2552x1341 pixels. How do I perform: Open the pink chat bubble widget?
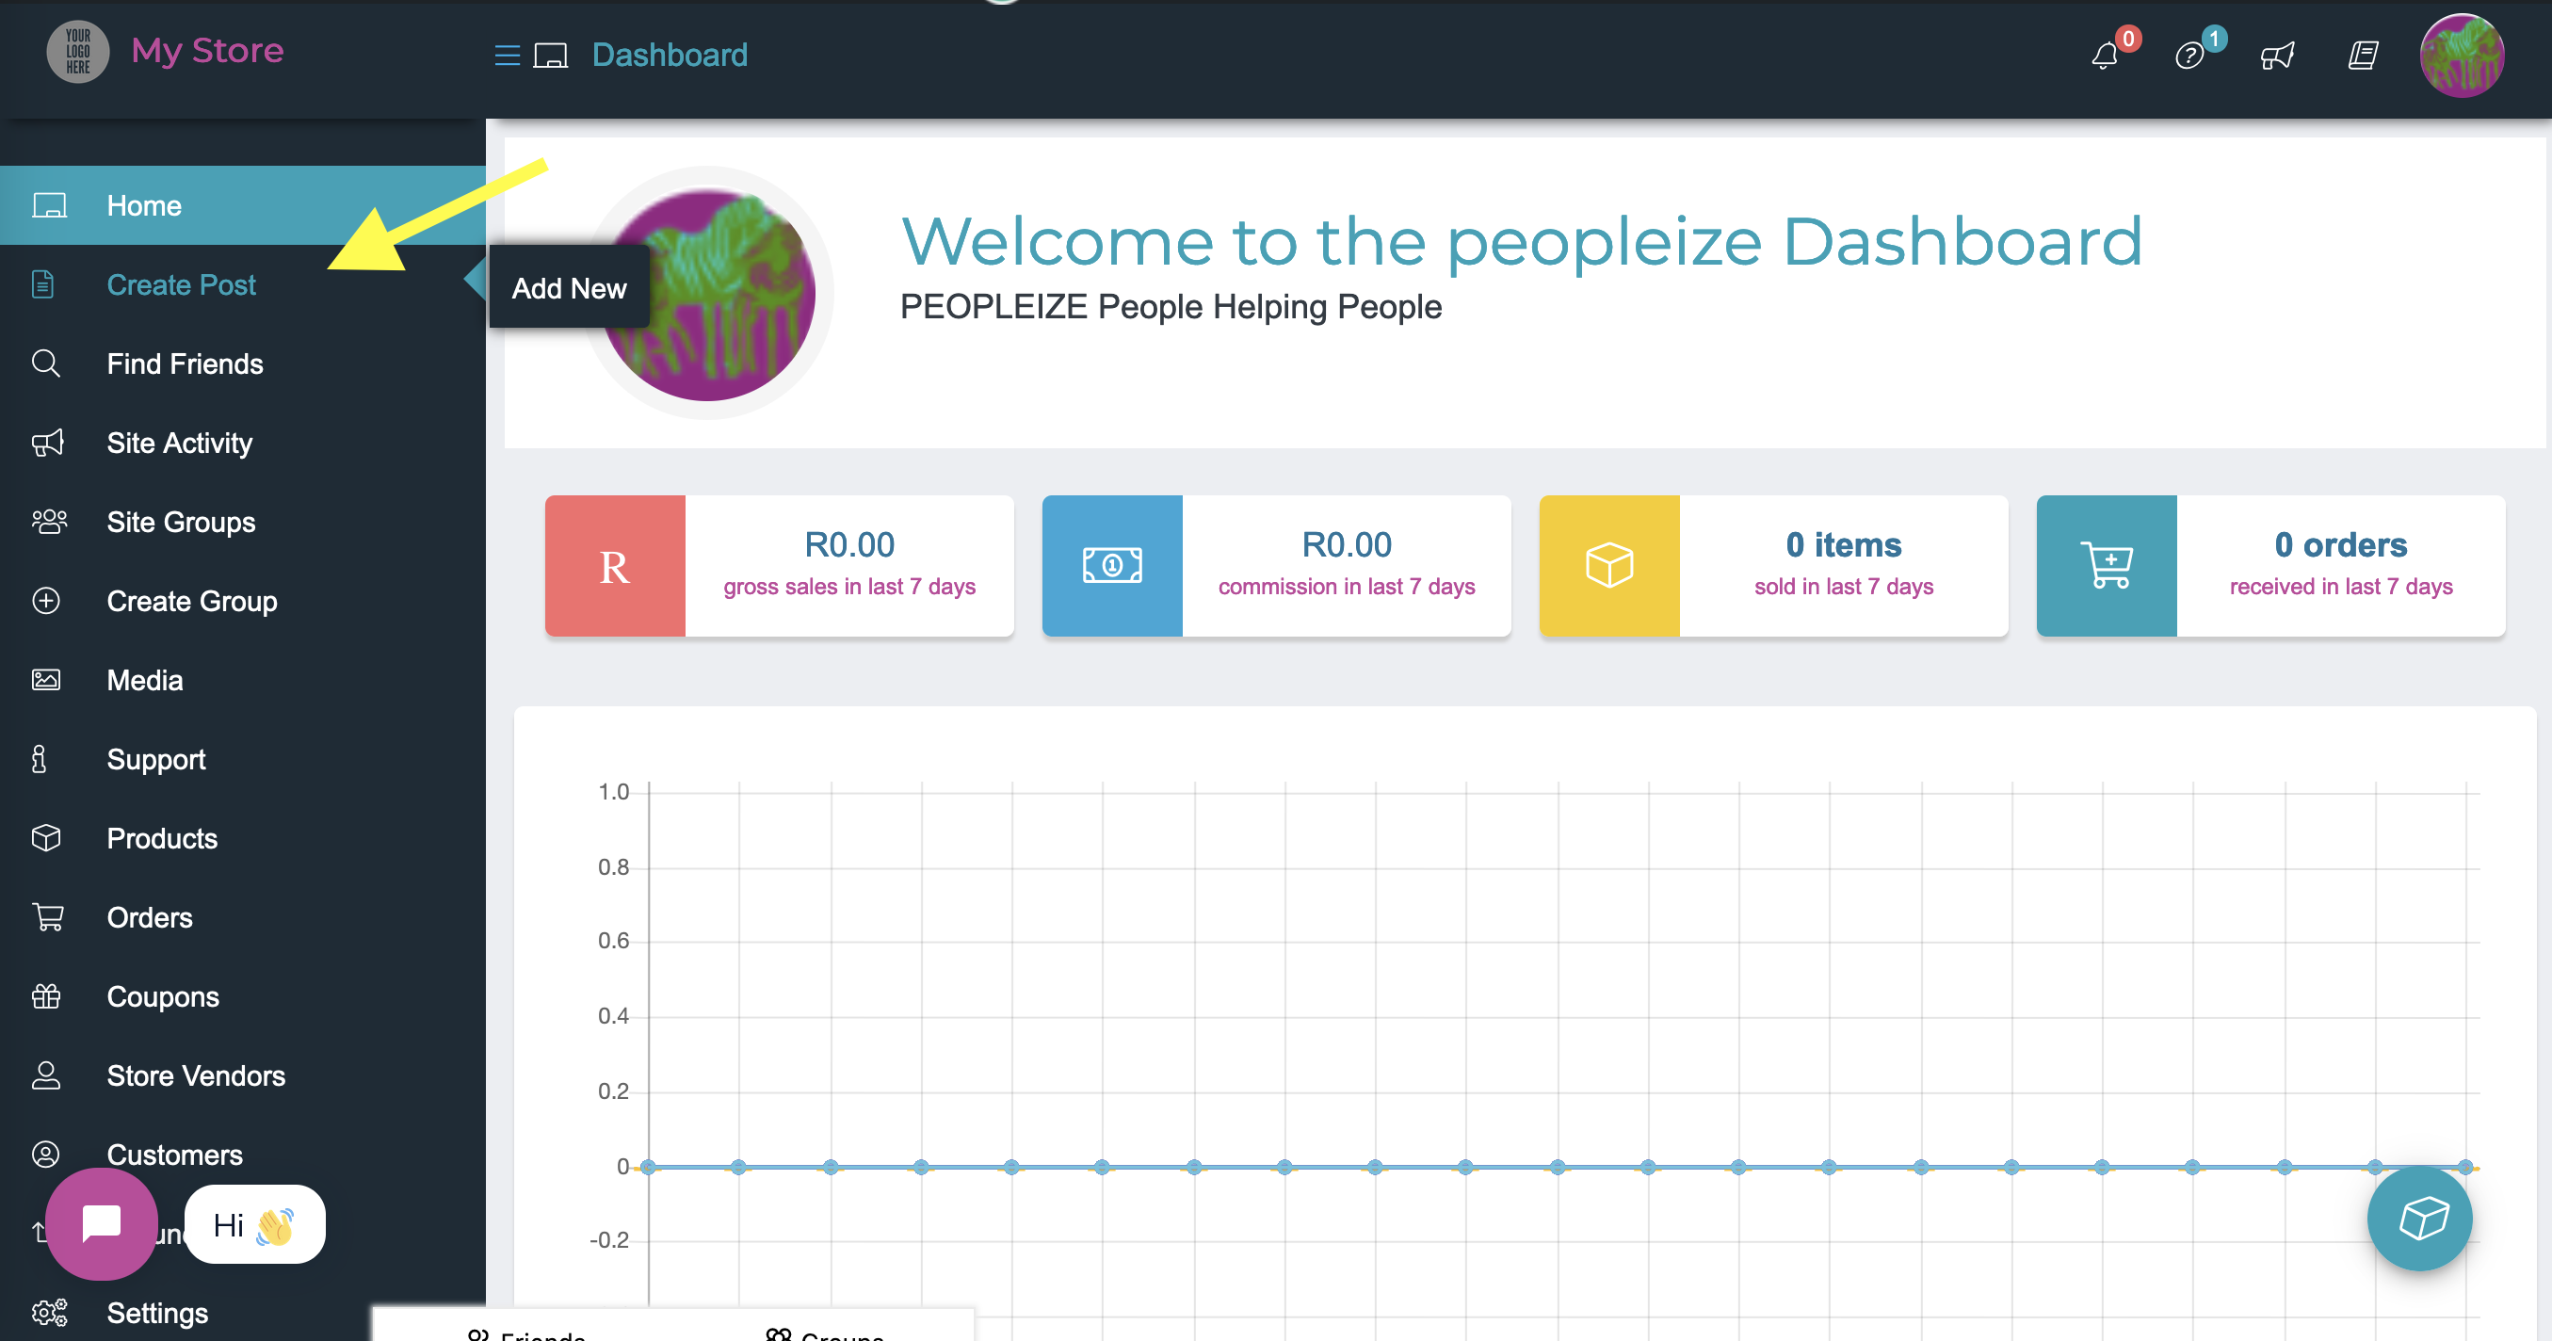101,1223
